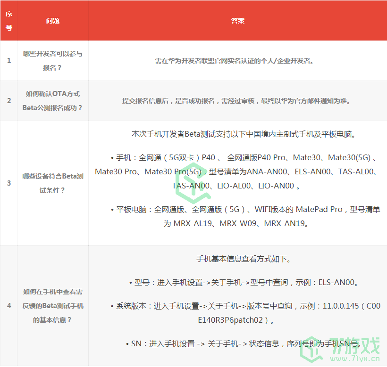
Task: Click row number 4 cell
Action: coord(8,306)
